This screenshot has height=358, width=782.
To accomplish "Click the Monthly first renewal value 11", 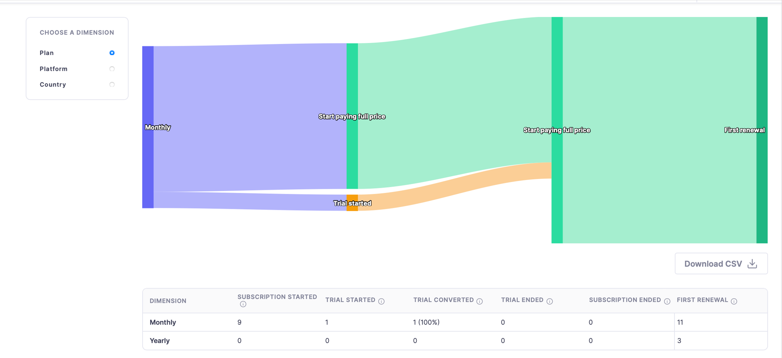I will coord(680,322).
